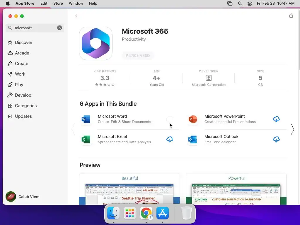
Task: Download Microsoft Excel via cloud icon
Action: tap(170, 139)
